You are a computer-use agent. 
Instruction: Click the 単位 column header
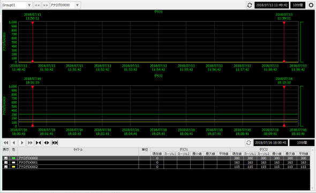tap(145, 150)
